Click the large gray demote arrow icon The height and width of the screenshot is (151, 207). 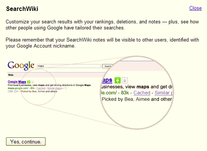coord(125,80)
